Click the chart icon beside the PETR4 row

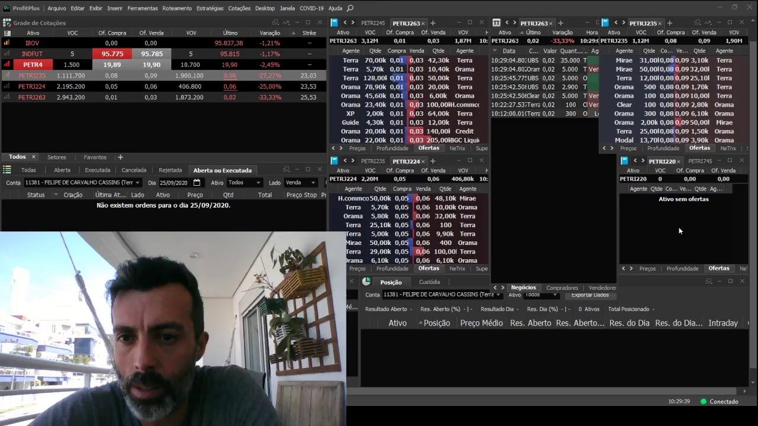(x=7, y=64)
